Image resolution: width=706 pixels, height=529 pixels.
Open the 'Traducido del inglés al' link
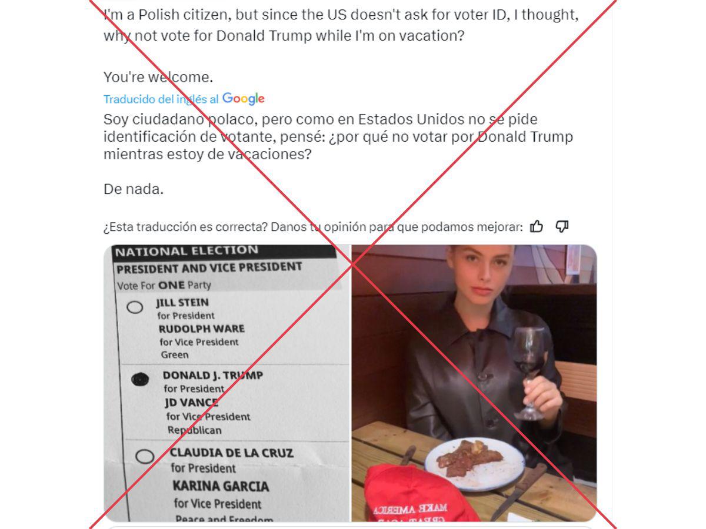tap(161, 99)
